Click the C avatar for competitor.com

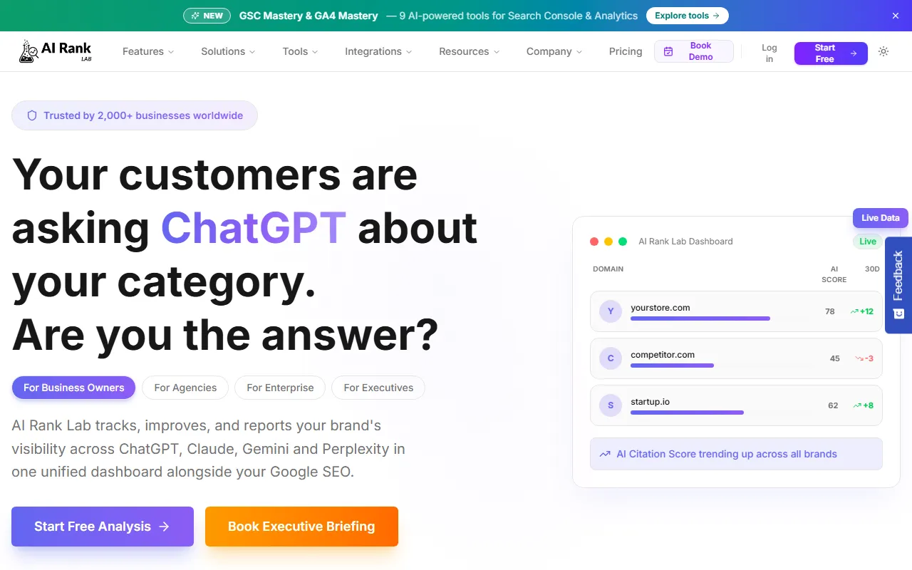coord(611,358)
